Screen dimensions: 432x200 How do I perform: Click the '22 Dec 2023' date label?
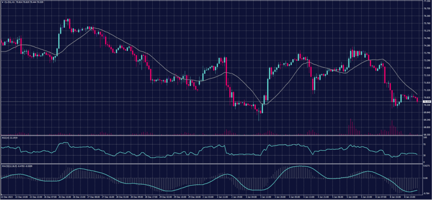[7, 197]
